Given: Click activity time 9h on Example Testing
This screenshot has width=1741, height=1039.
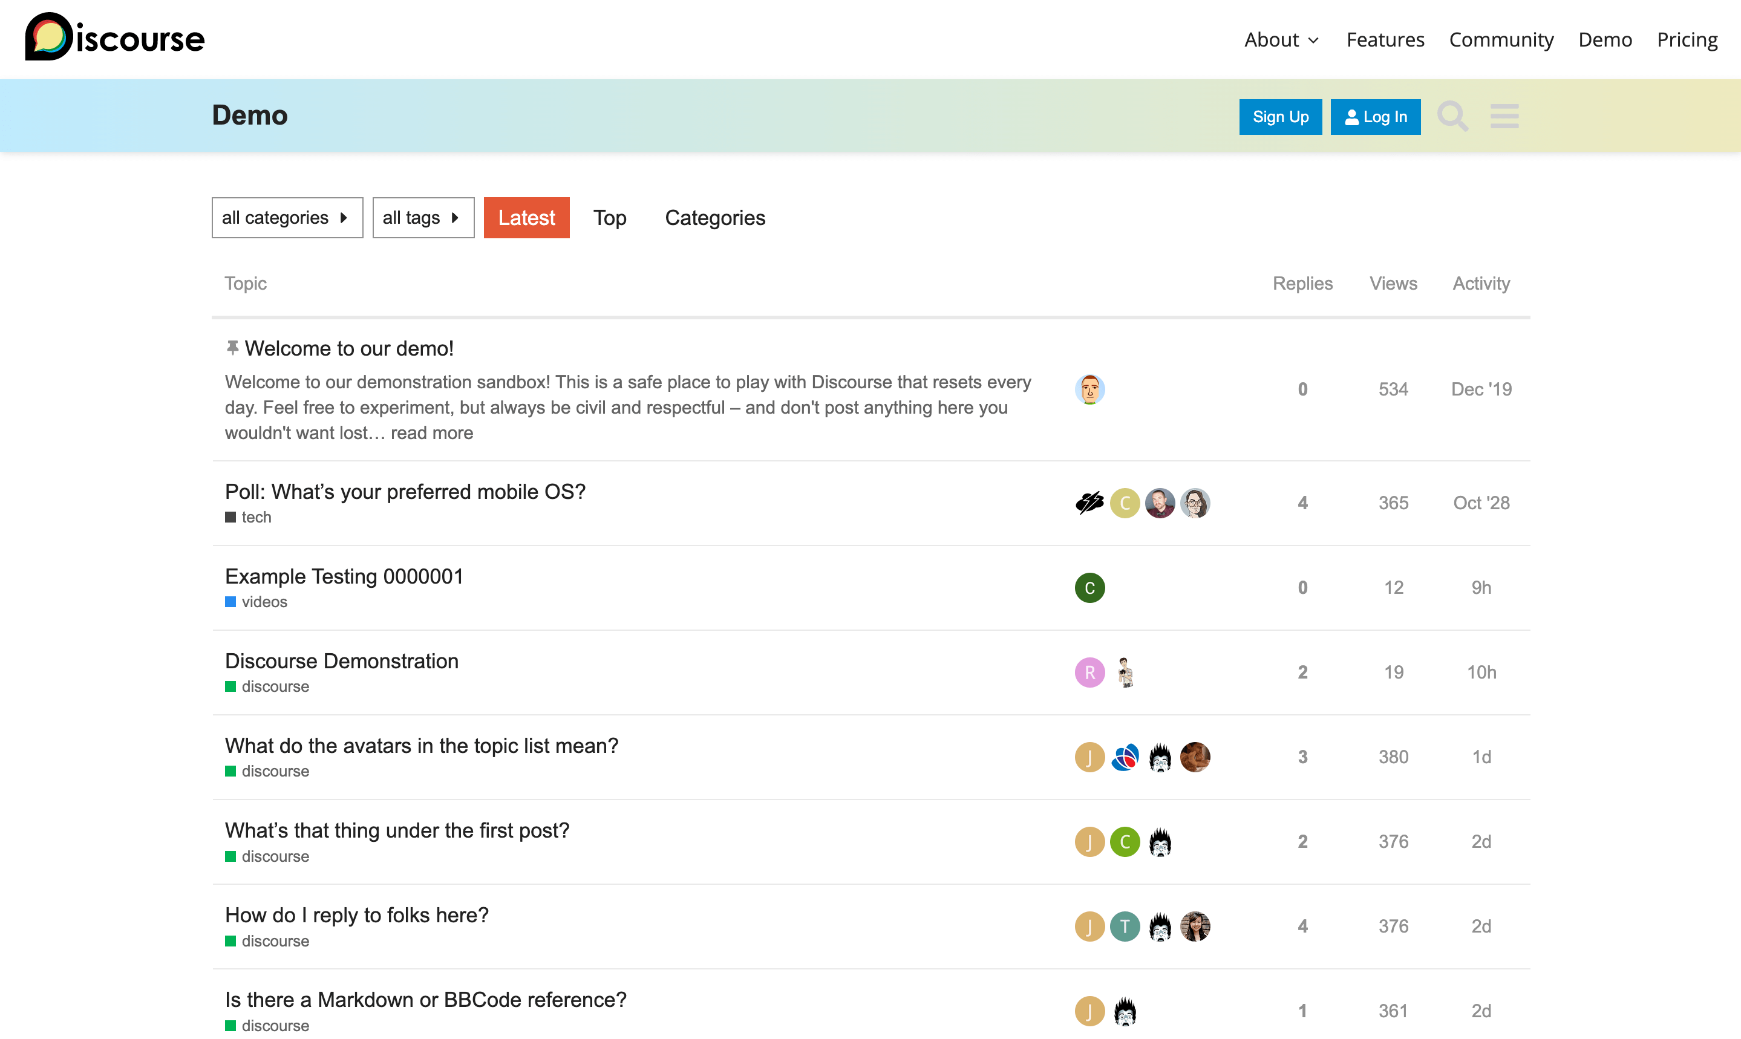Looking at the screenshot, I should (1481, 587).
